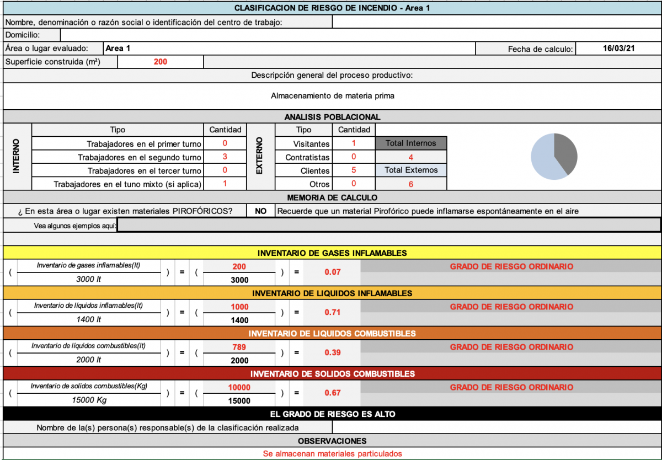Viewport: 662px width, 460px height.
Task: Select the orange 'INVENTARIO DE LIQUIDOS COMBUSTIBLES' header
Action: pyautogui.click(x=332, y=333)
